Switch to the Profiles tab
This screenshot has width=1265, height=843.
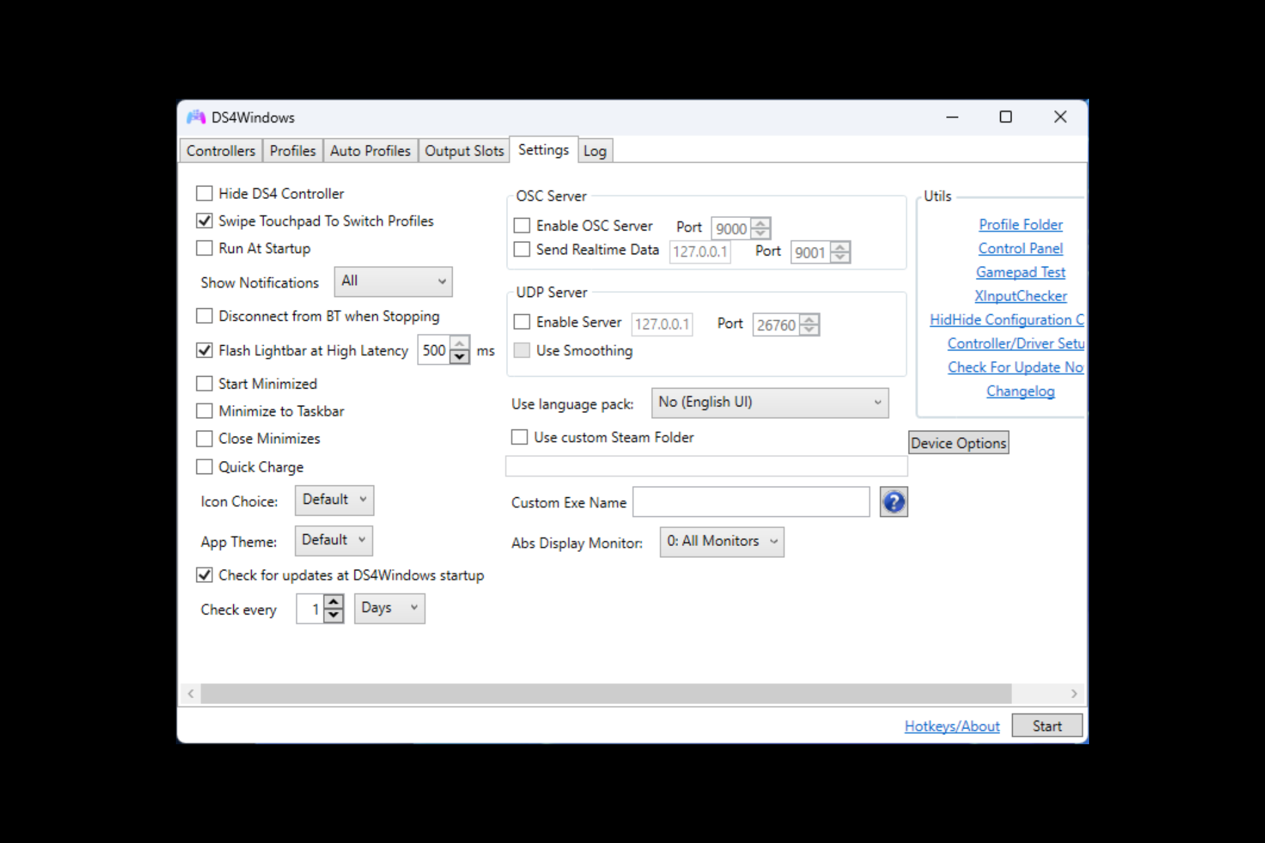click(x=293, y=151)
